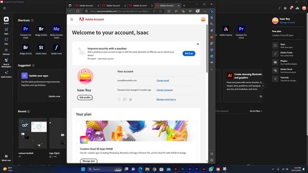Image resolution: width=308 pixels, height=173 pixels.
Task: Open Stock & Marketplace in Creative Cloud sidebar
Action: point(6,63)
